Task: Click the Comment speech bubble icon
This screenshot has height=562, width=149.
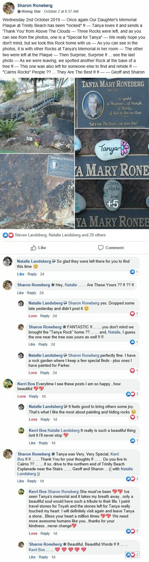Action: [101, 248]
